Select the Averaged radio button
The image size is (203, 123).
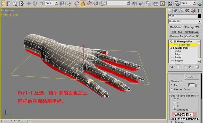click(175, 110)
